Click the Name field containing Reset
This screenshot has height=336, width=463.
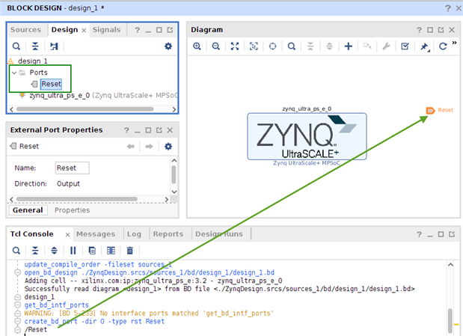[x=72, y=168]
